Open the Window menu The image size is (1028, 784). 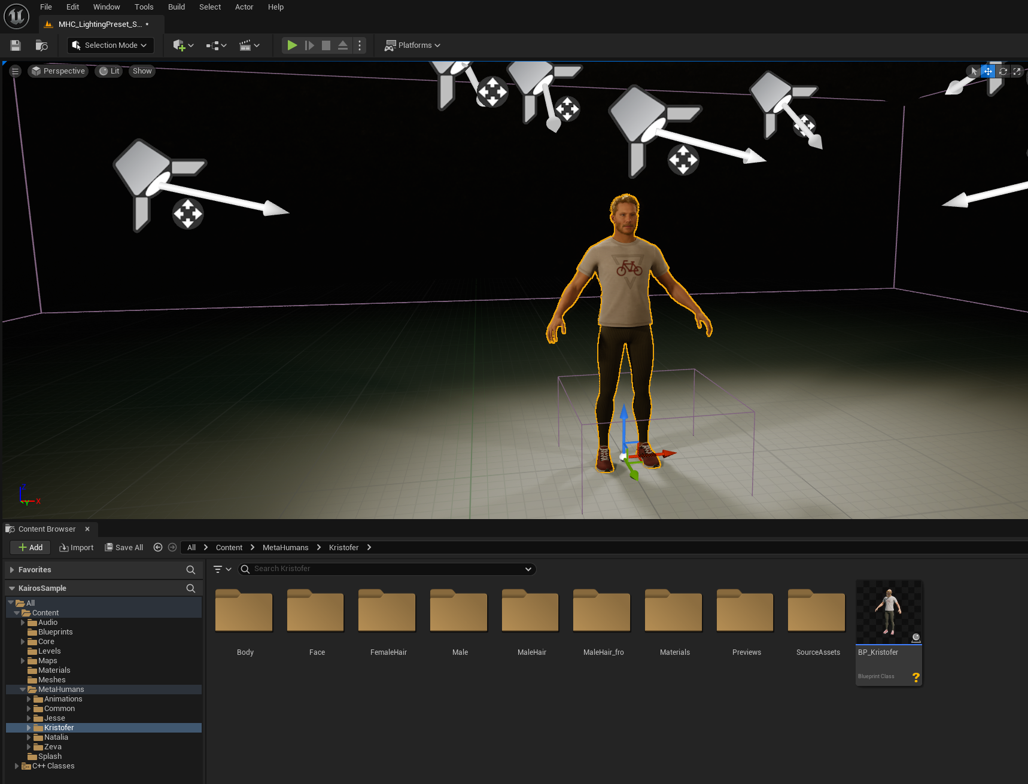[x=107, y=7]
